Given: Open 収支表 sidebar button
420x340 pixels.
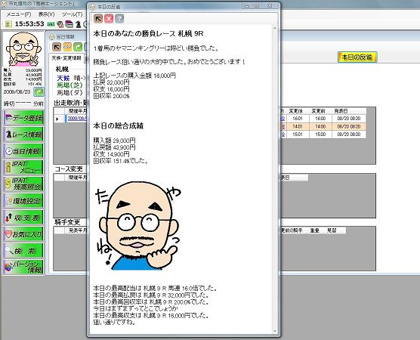Looking at the screenshot, I should point(23,218).
